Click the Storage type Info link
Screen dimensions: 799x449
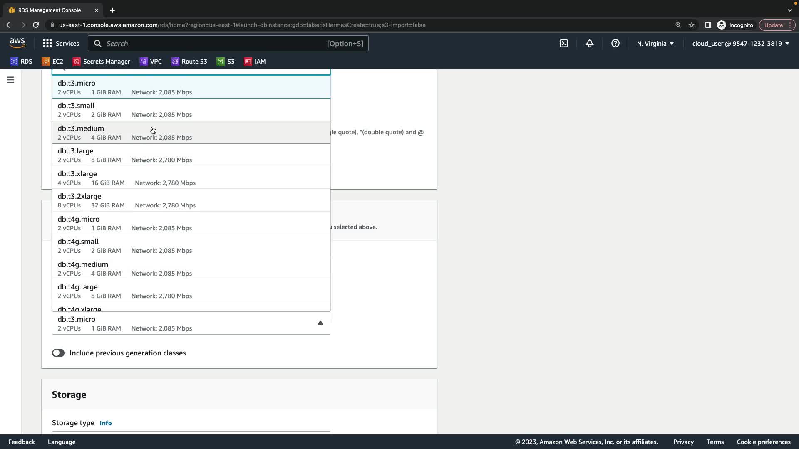(x=105, y=423)
